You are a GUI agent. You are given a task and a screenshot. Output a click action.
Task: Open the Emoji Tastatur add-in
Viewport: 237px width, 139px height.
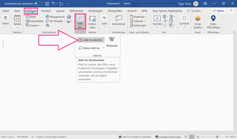click(198, 21)
